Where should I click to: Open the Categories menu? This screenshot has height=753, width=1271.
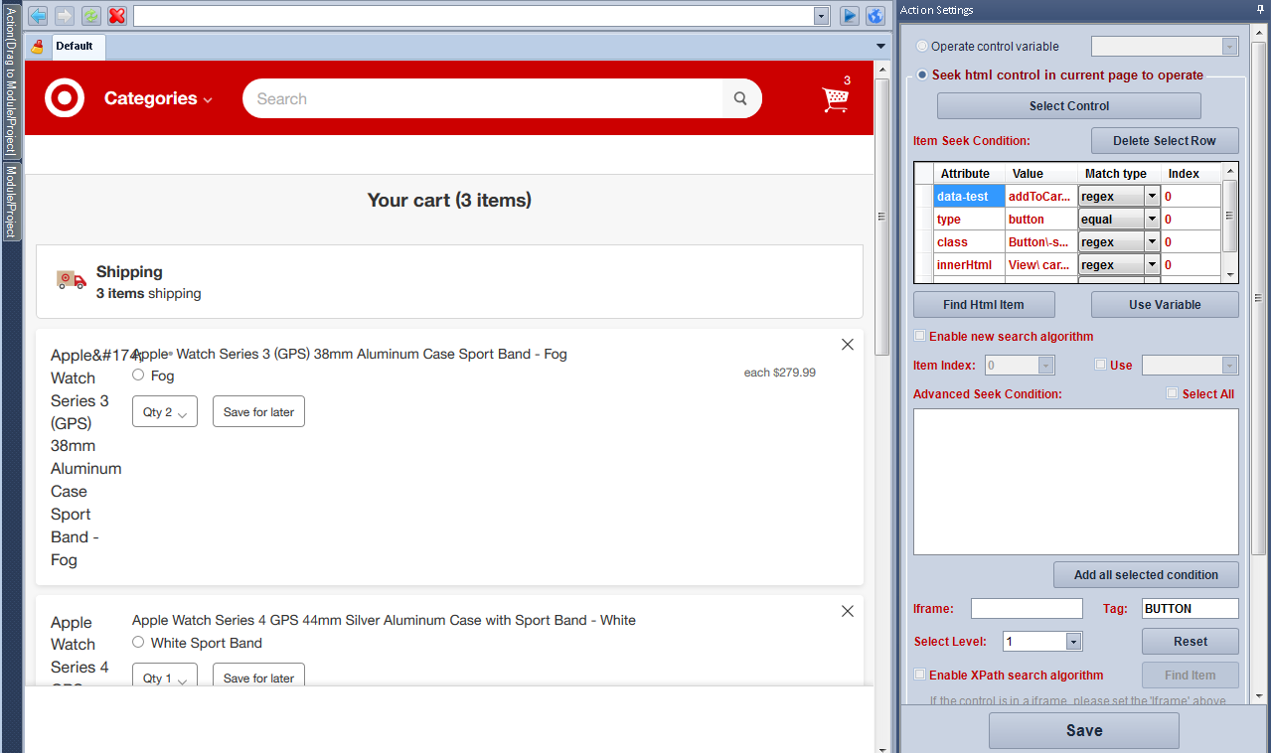[158, 98]
